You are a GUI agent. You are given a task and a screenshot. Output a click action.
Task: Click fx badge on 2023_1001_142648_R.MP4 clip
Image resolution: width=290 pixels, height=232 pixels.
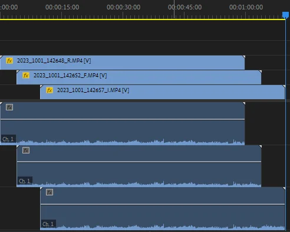coord(9,61)
